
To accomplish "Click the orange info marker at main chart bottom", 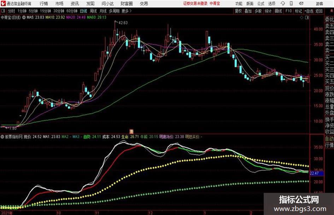I will [x=131, y=131].
